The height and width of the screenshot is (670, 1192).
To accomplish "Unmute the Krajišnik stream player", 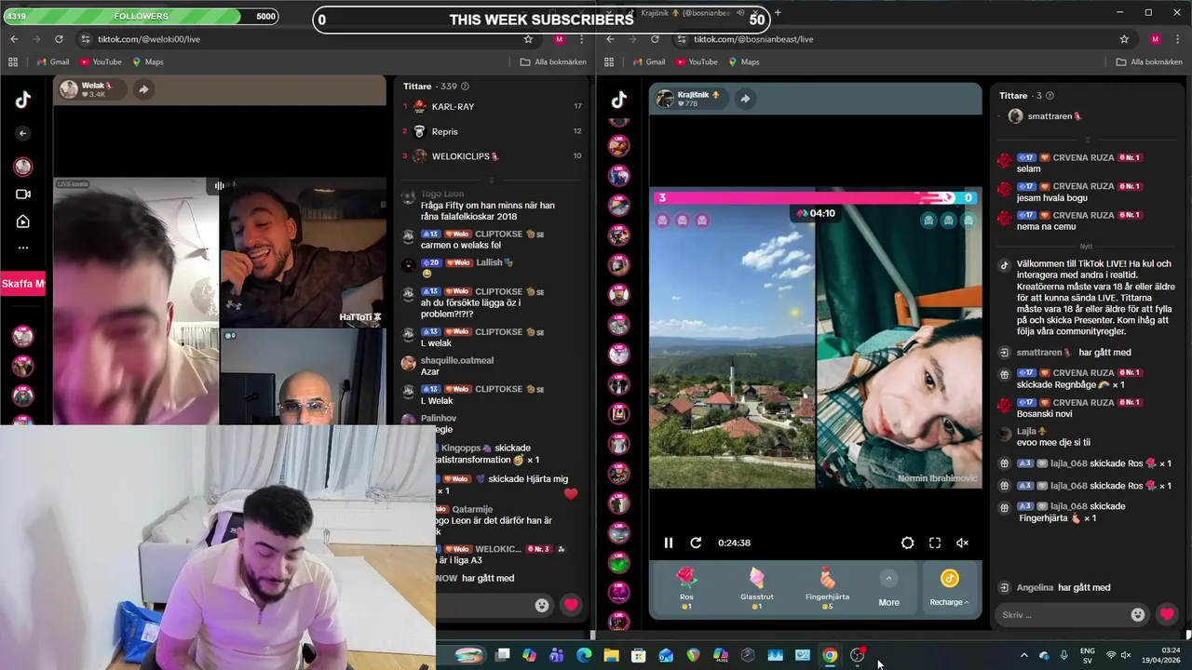I will [x=962, y=543].
